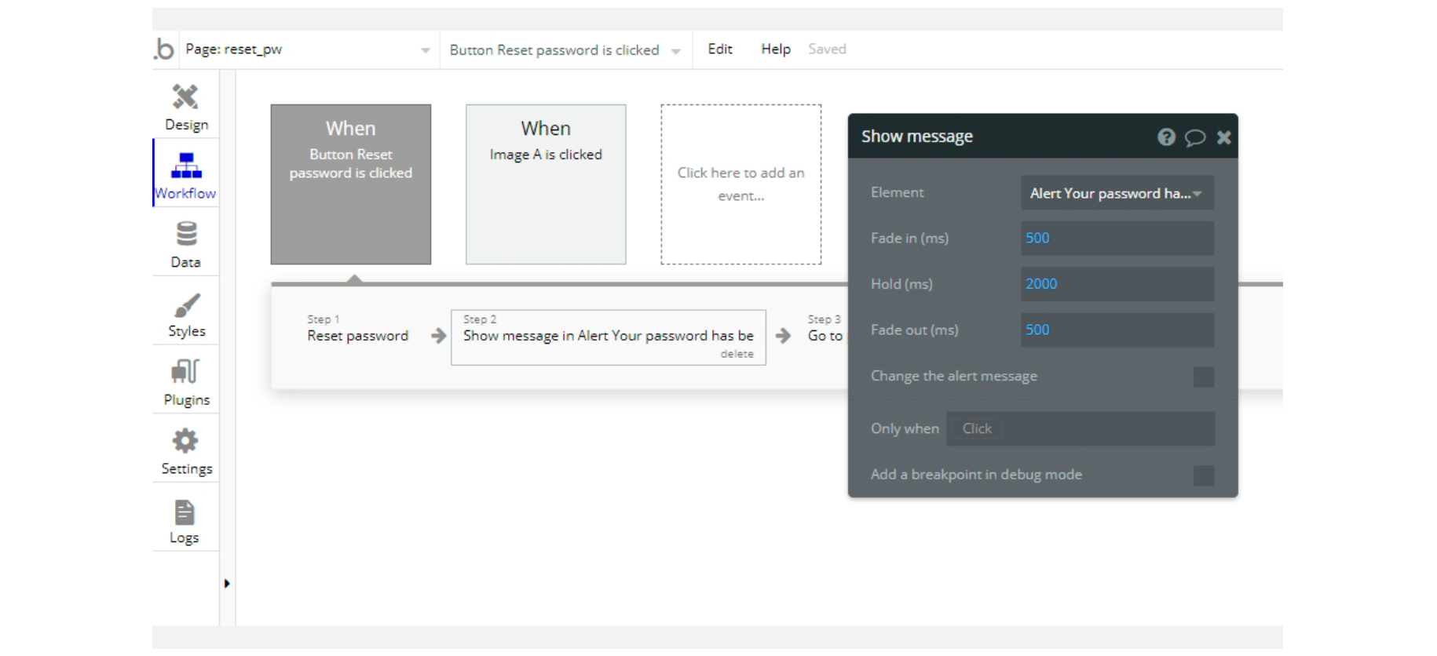Open the Help menu
The image size is (1437, 656).
(776, 49)
